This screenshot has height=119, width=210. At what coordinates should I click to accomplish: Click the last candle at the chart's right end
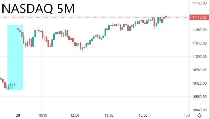coord(166,17)
